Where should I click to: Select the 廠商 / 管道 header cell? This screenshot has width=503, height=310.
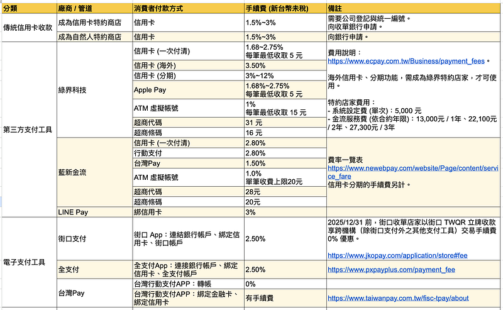(x=95, y=8)
